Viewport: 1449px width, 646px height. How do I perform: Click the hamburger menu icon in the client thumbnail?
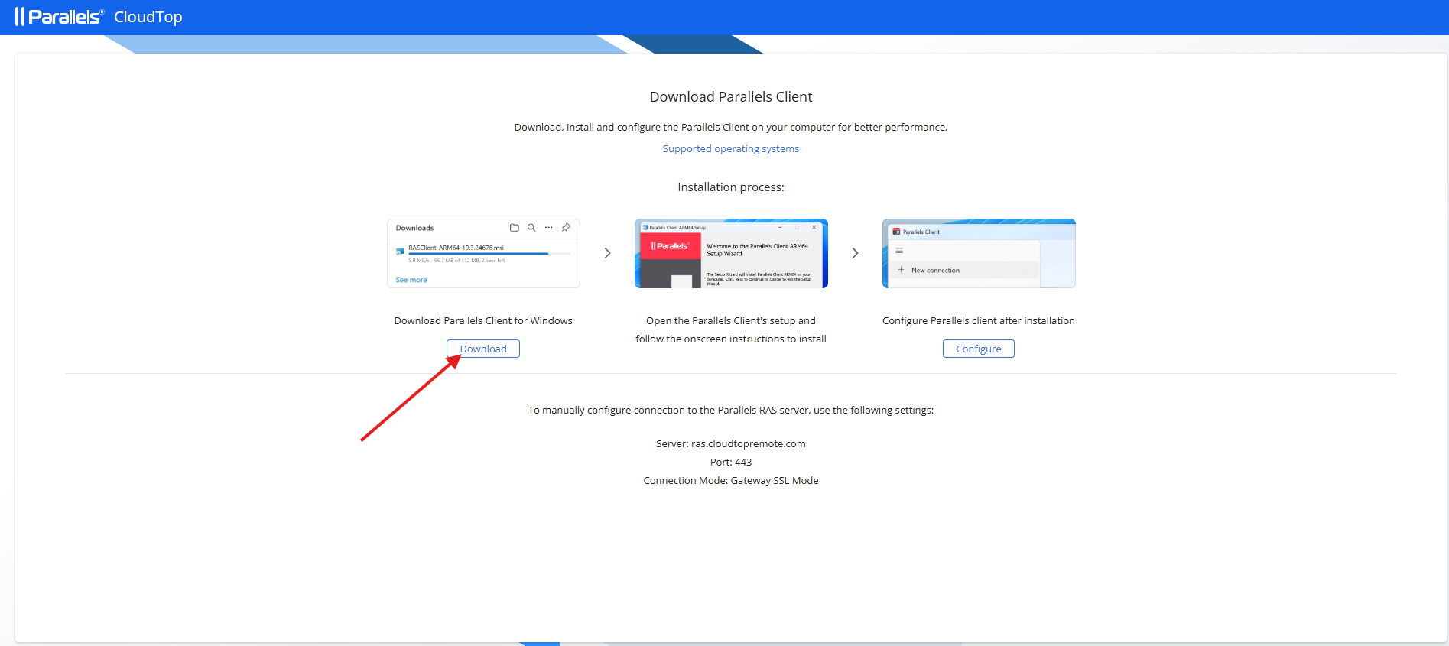pos(899,251)
